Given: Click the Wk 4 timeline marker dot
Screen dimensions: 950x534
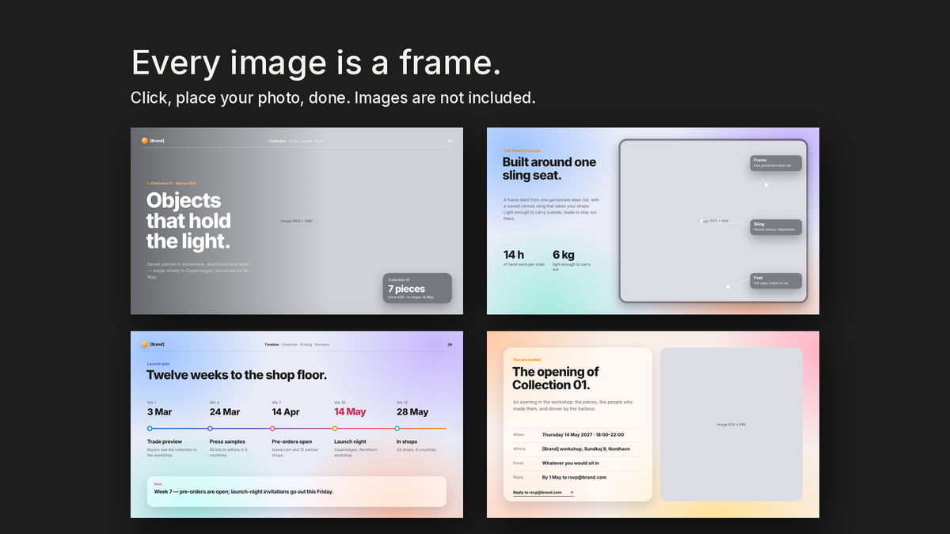Looking at the screenshot, I should coord(210,428).
